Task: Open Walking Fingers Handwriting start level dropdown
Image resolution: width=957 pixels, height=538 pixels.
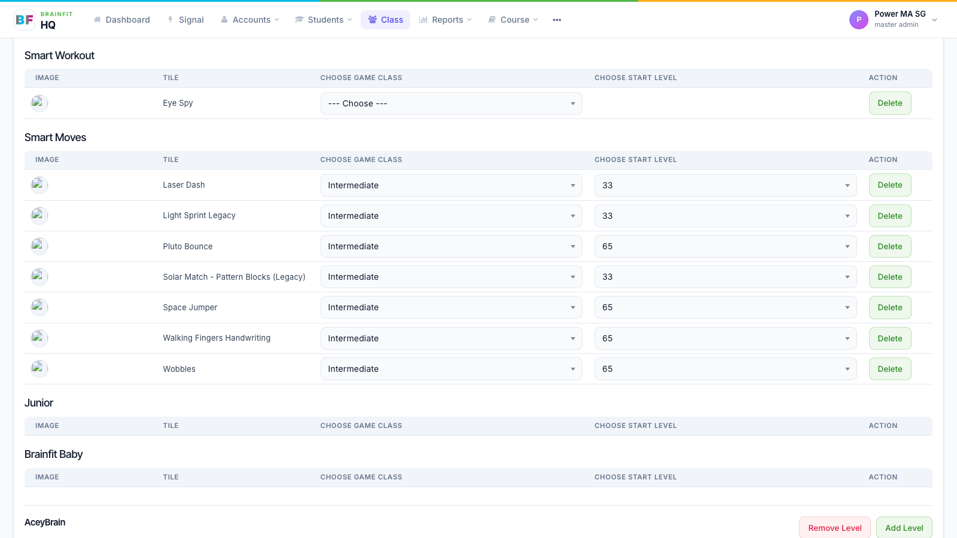Action: tap(726, 338)
